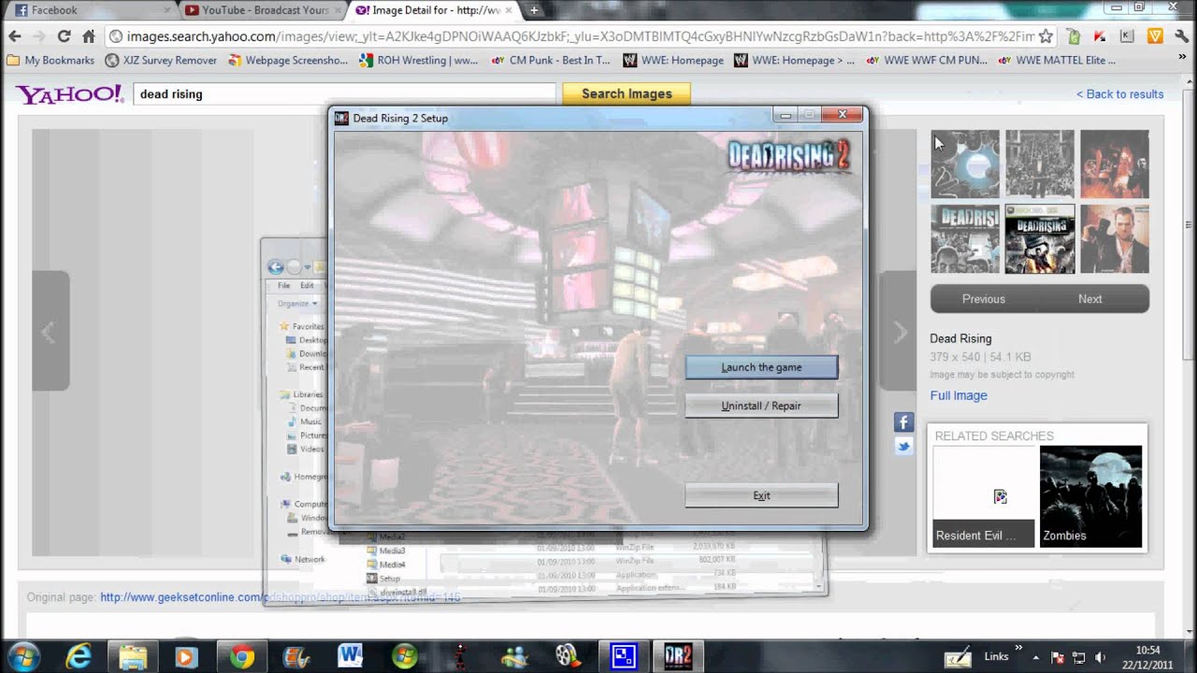Expand the bookmarks bar overflow chevron
This screenshot has height=673, width=1197.
(1184, 60)
